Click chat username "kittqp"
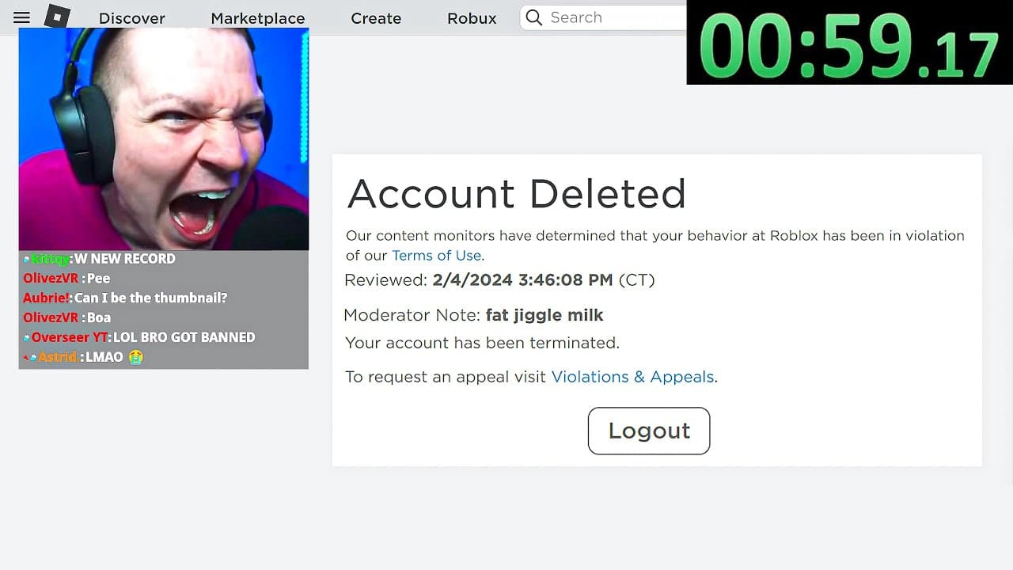Screen dimensions: 1013x570 (49, 259)
